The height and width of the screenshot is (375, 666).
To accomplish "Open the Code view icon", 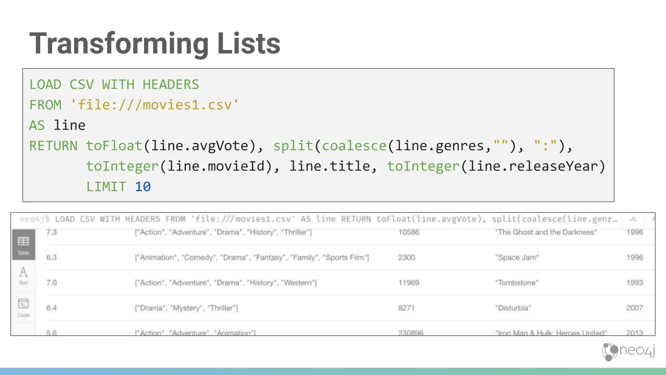I will tap(23, 307).
